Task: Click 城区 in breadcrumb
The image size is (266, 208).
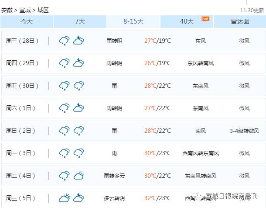Action: click(x=43, y=10)
